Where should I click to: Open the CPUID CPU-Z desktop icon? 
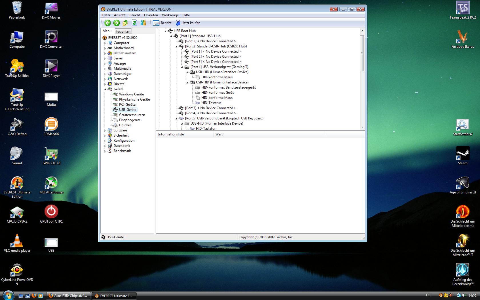[x=17, y=214]
